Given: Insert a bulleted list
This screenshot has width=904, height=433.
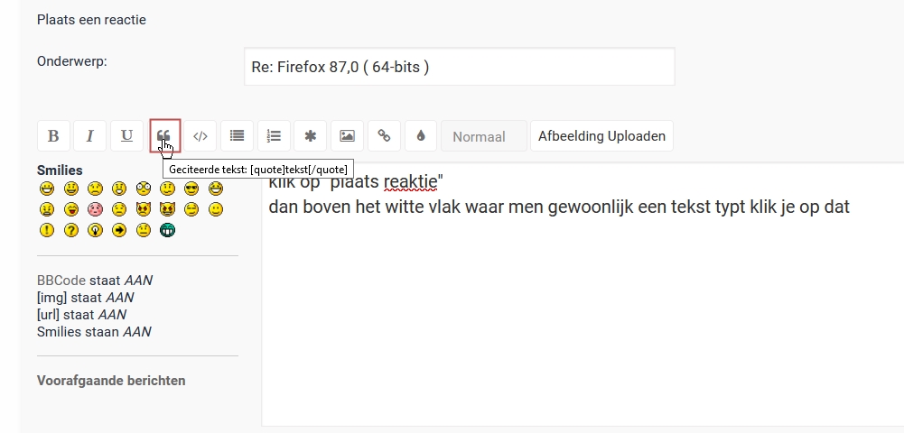Looking at the screenshot, I should (x=237, y=136).
